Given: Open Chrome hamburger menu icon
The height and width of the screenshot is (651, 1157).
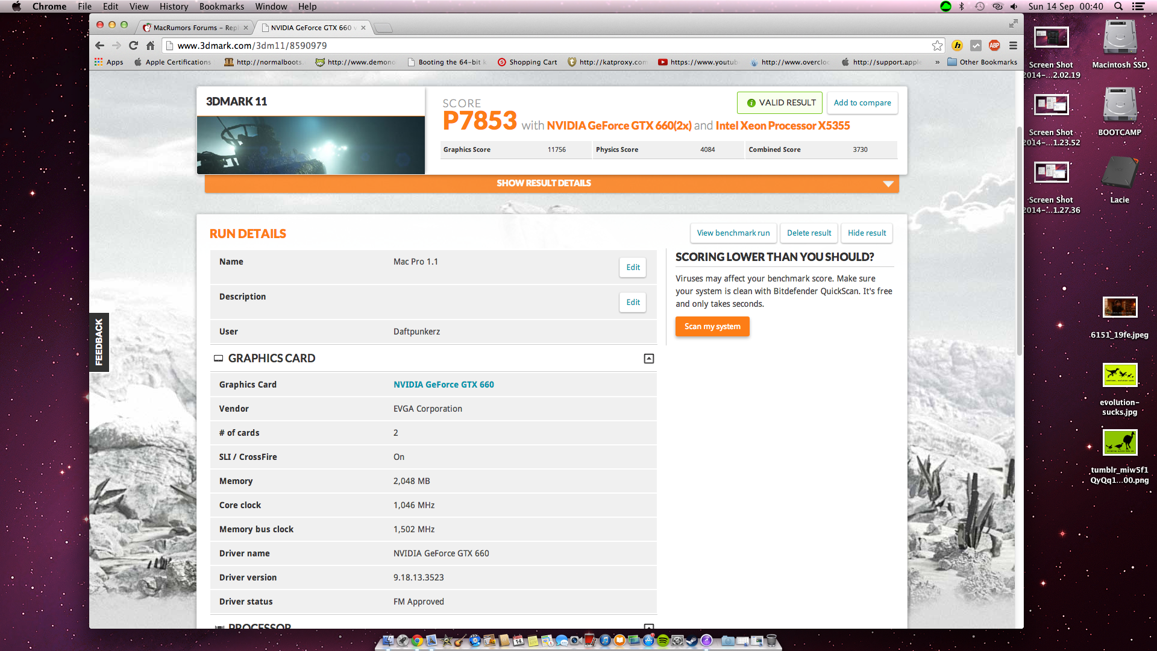Looking at the screenshot, I should (1013, 45).
